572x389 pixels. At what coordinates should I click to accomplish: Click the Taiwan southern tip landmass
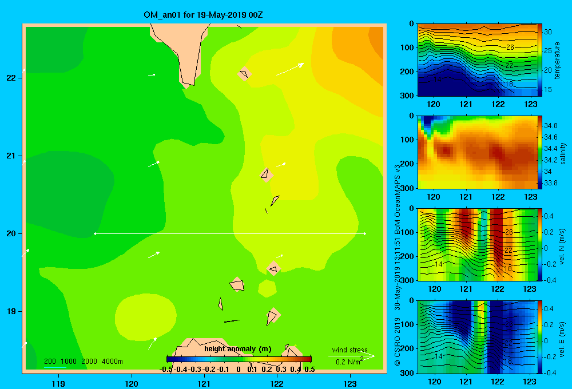point(184,51)
